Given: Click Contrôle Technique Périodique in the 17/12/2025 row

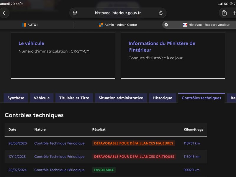Looking at the screenshot, I should 60,157.
